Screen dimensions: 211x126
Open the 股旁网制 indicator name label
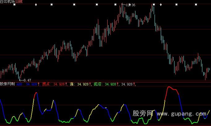click(7, 84)
